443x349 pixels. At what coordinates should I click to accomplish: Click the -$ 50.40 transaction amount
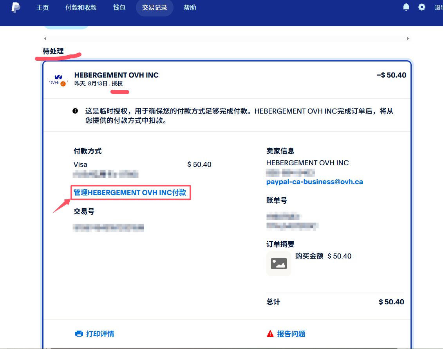tap(392, 75)
